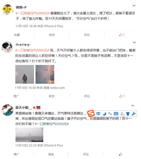Open the avatar of user 夏天小姐__
Viewport: 141px width, 159px height.
coord(8,110)
